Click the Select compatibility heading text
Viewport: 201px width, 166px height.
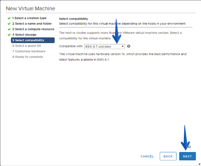(73, 19)
